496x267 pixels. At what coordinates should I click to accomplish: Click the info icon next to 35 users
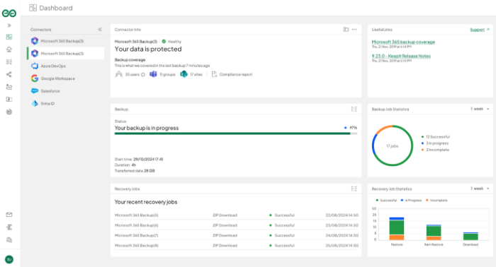point(143,75)
